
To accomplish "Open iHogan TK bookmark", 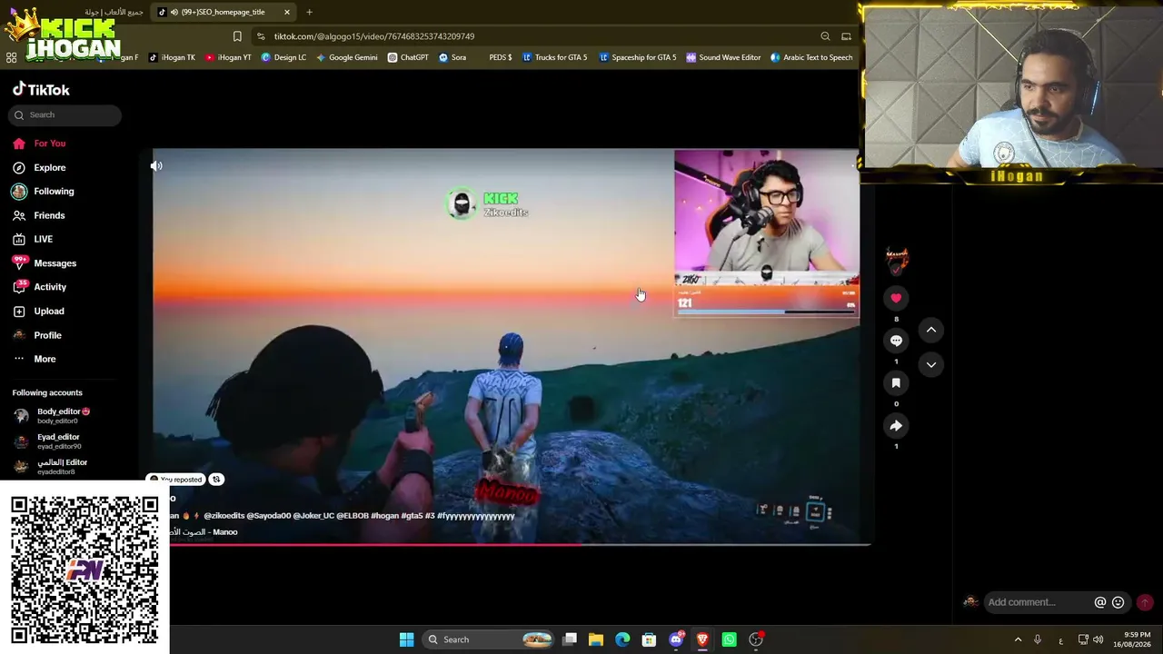I will tap(172, 57).
